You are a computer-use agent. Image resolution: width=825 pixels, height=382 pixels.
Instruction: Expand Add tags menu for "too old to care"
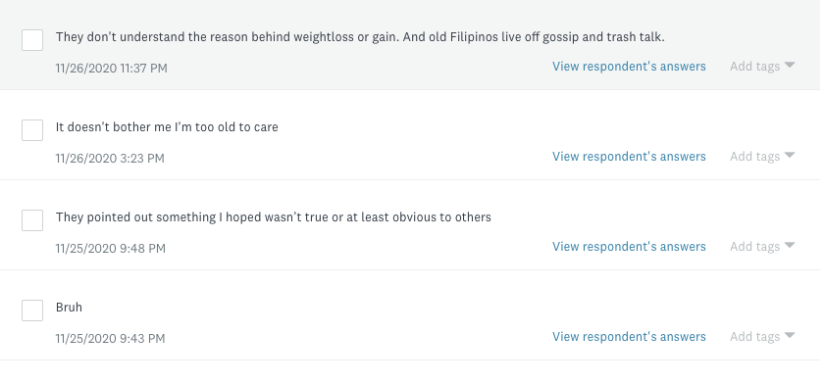point(762,157)
